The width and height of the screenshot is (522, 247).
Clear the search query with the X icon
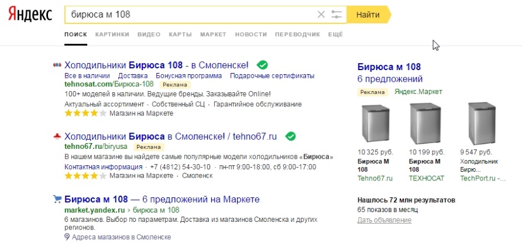(x=321, y=15)
